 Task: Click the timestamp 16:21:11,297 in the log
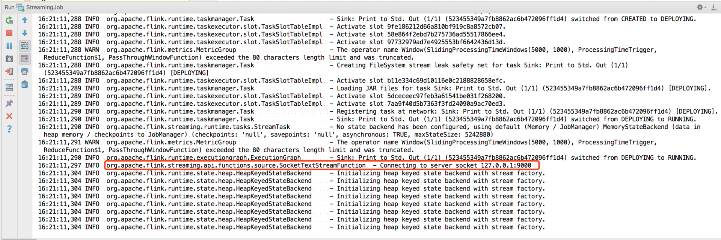tap(59, 165)
